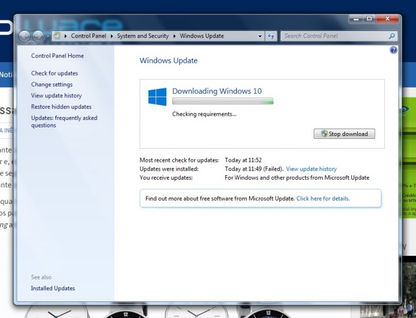
Task: Click the Checking requirements status text
Action: 205,114
